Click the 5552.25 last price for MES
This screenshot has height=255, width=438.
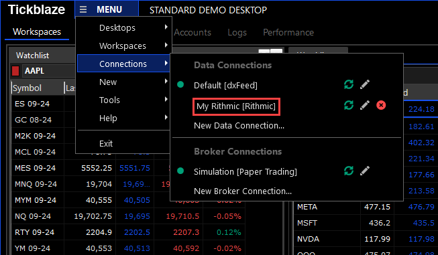97,168
